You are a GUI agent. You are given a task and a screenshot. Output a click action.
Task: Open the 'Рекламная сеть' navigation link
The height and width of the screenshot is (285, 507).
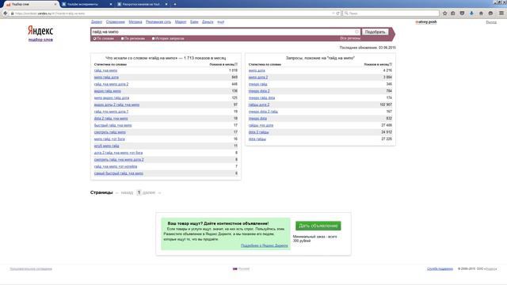[x=158, y=22]
